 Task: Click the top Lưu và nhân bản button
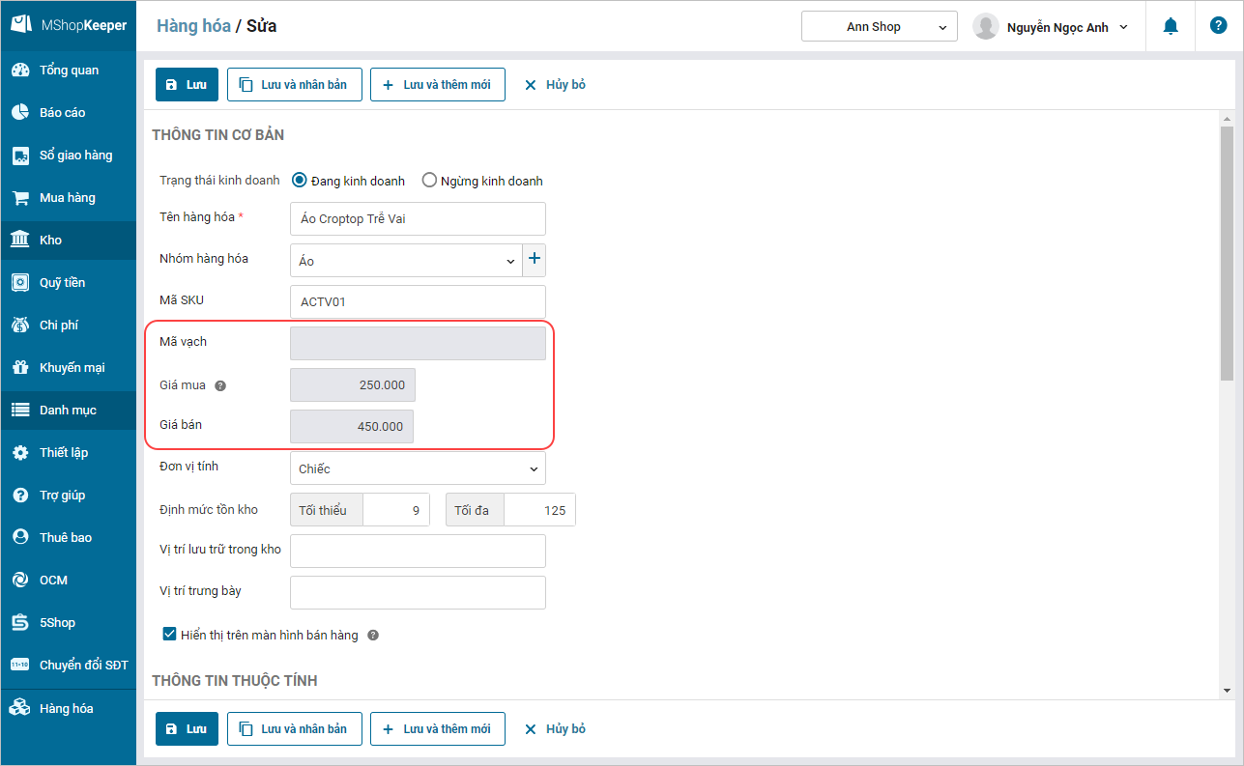(294, 85)
